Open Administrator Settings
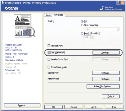 [x=106, y=79]
